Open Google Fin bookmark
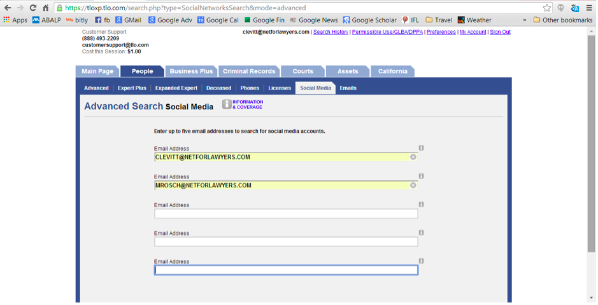 pyautogui.click(x=264, y=20)
